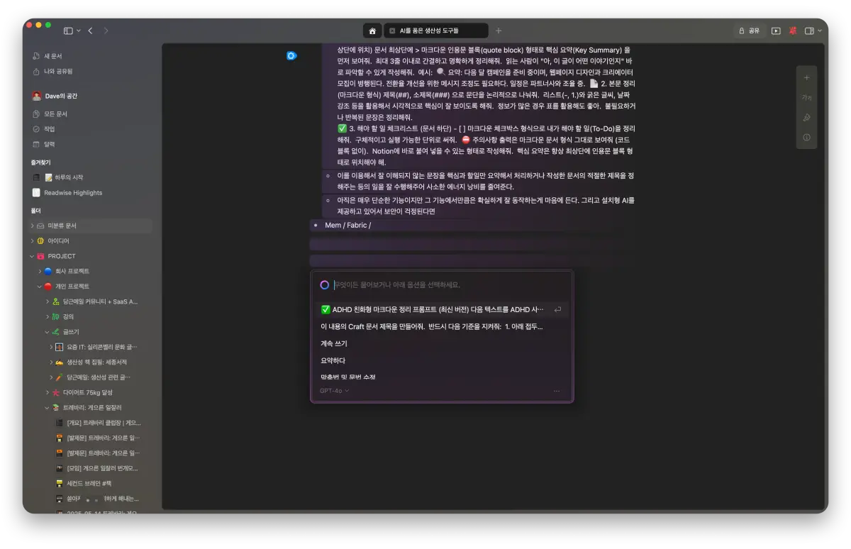Screen dimensions: 851x549
Task: Open the red notification bell icon
Action: (x=793, y=31)
